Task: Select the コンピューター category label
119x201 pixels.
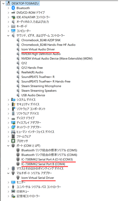Action: [x=24, y=31]
